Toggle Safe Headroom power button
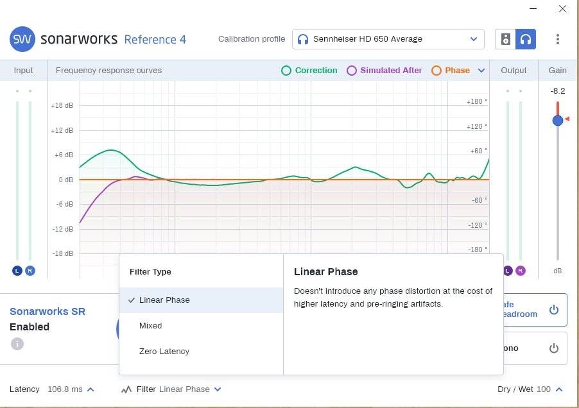The width and height of the screenshot is (579, 408). tap(553, 309)
